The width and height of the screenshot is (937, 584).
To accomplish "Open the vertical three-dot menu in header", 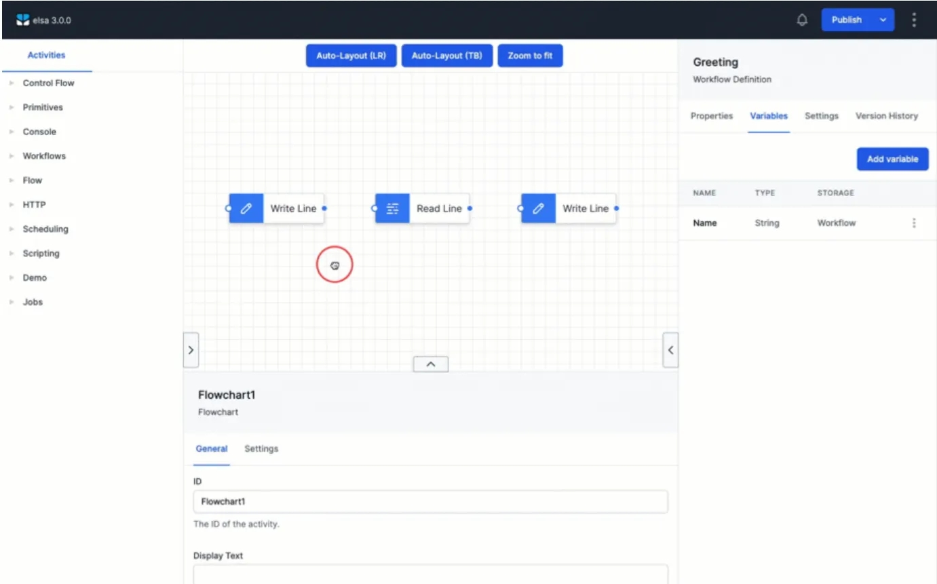I will 914,20.
